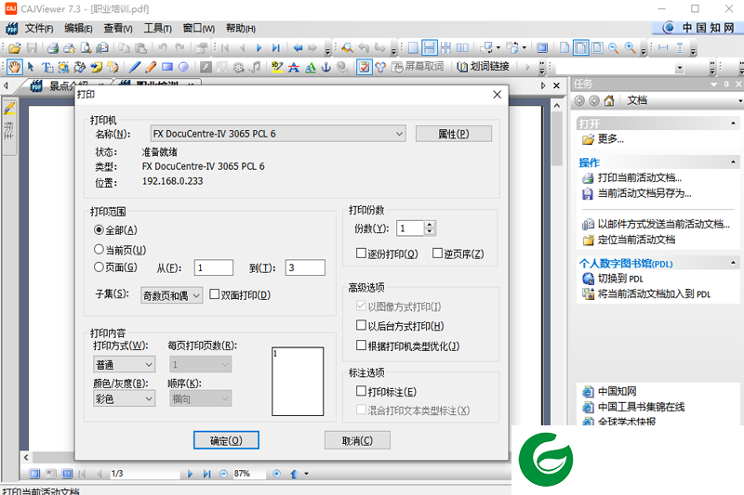744x495 pixels.
Task: Select the ellipse annotation tool
Action: click(x=183, y=67)
